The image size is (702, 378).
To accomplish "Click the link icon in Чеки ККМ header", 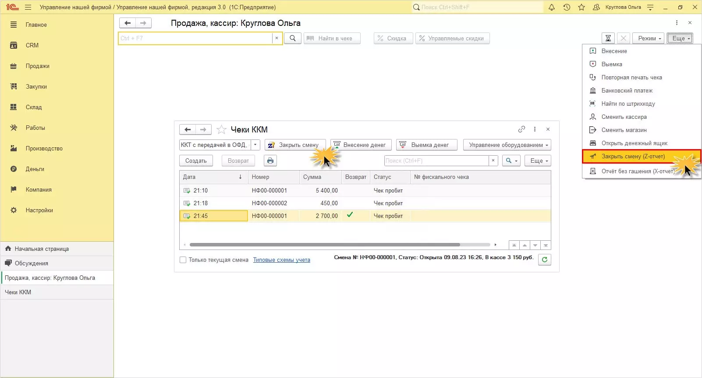I will 521,129.
